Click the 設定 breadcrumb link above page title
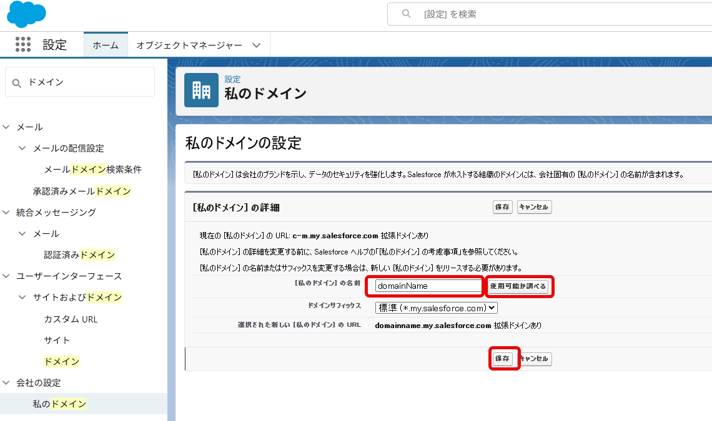Screen dimensions: 712x421 [x=232, y=79]
